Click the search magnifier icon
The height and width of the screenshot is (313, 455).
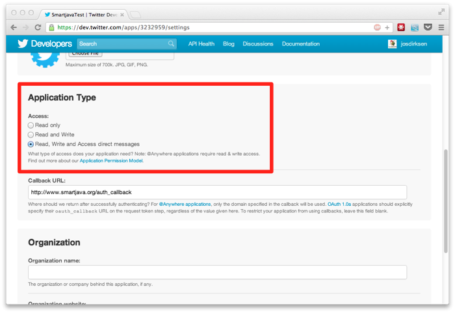pos(171,44)
